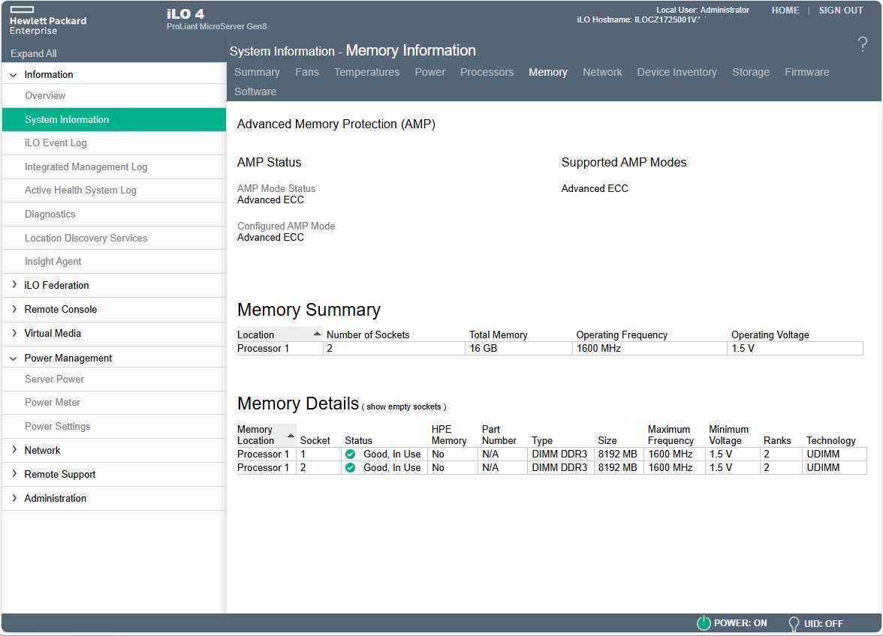Click the SIGN OUT link
The height and width of the screenshot is (636, 883).
click(x=840, y=10)
